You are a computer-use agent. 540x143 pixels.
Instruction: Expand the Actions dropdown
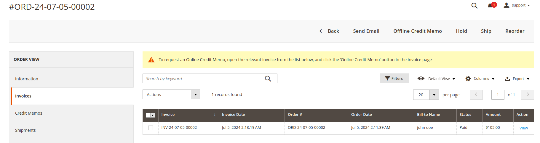click(195, 95)
